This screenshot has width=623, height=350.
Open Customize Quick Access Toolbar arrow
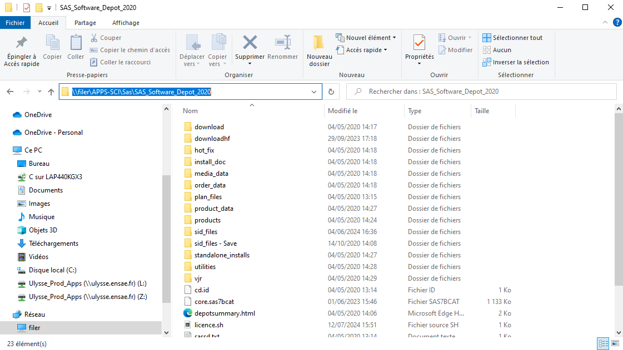(49, 8)
